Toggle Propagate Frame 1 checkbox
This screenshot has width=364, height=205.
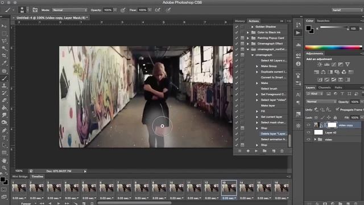tap(337, 109)
